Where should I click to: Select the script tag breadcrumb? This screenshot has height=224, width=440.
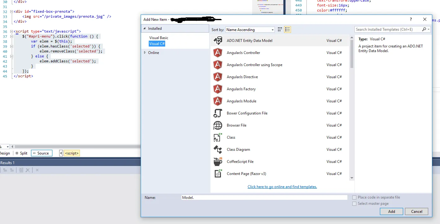pos(72,153)
